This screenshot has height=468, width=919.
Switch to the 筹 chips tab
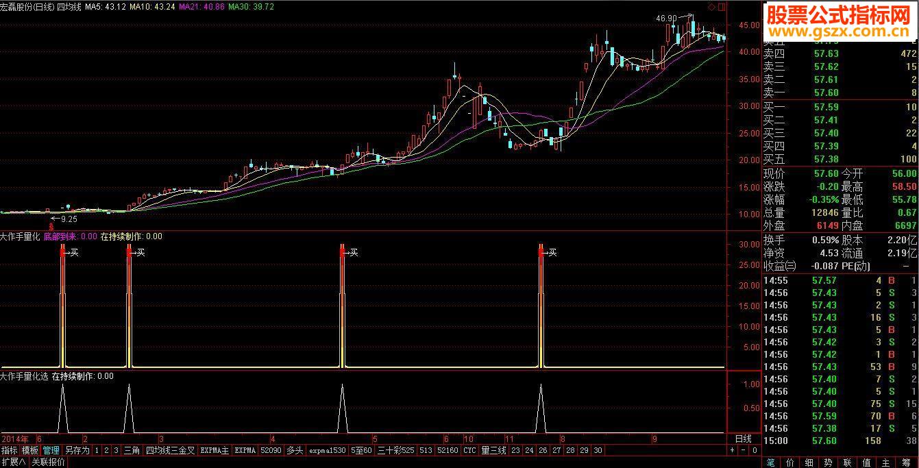pyautogui.click(x=906, y=463)
